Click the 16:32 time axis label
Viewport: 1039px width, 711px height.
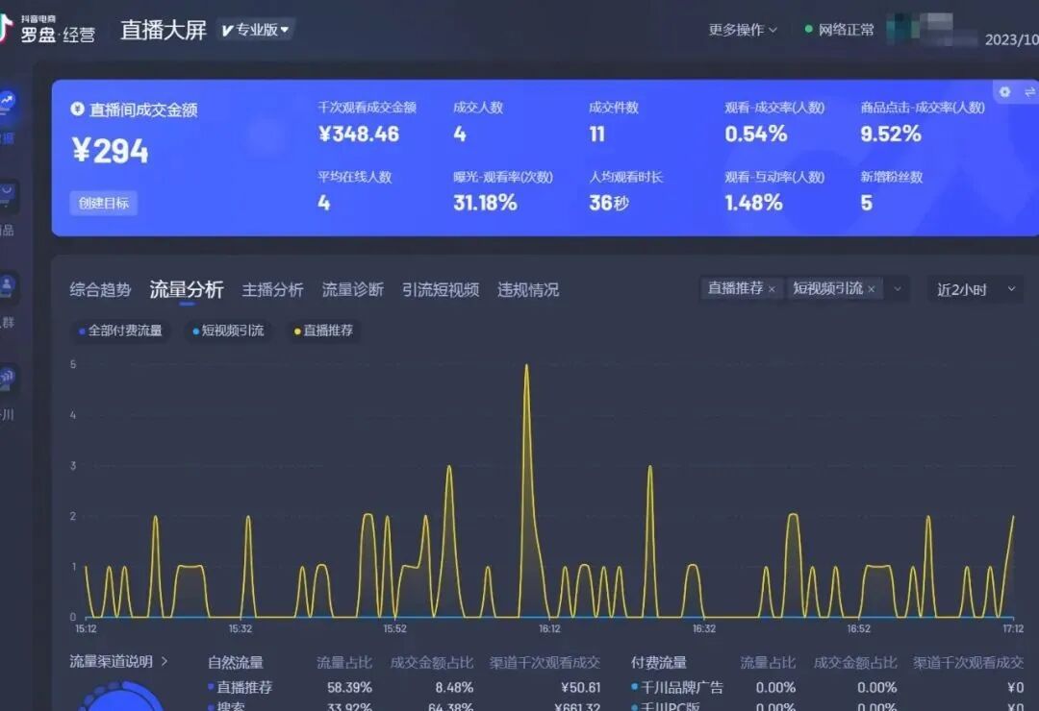click(x=703, y=628)
